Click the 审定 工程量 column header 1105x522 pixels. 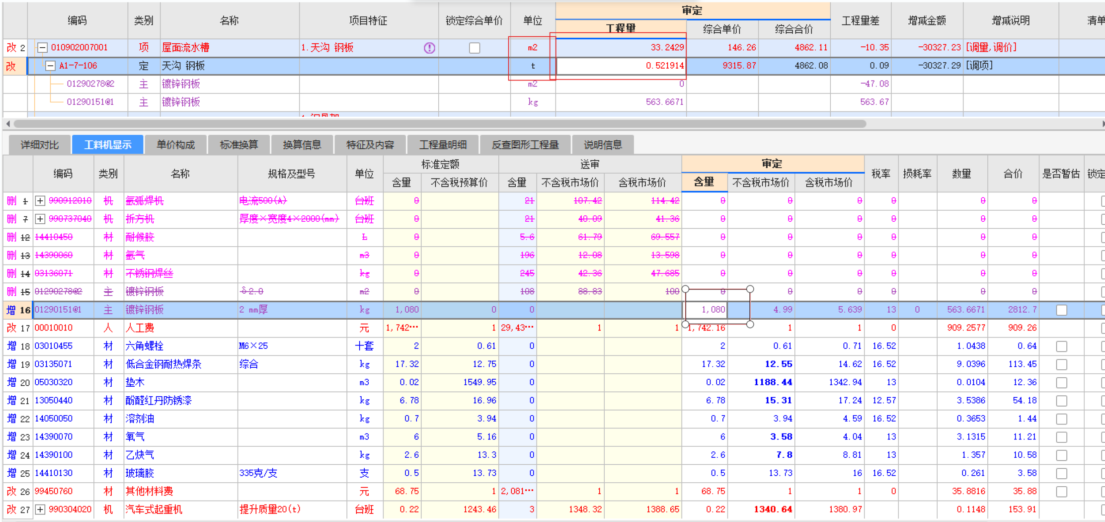click(621, 29)
